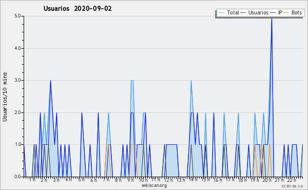Click the dark blue Usuarios legend line
308x190 pixels.
(x=243, y=13)
